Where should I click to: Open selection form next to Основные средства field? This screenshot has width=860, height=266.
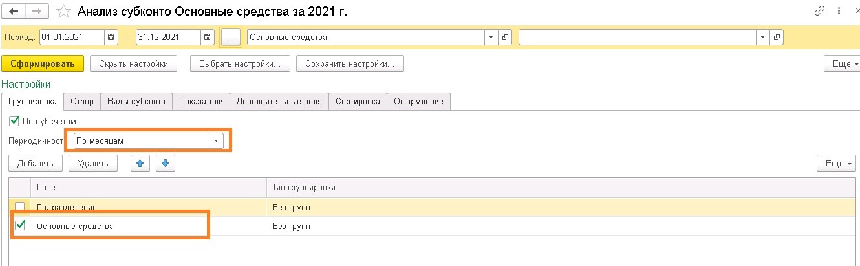click(x=506, y=38)
